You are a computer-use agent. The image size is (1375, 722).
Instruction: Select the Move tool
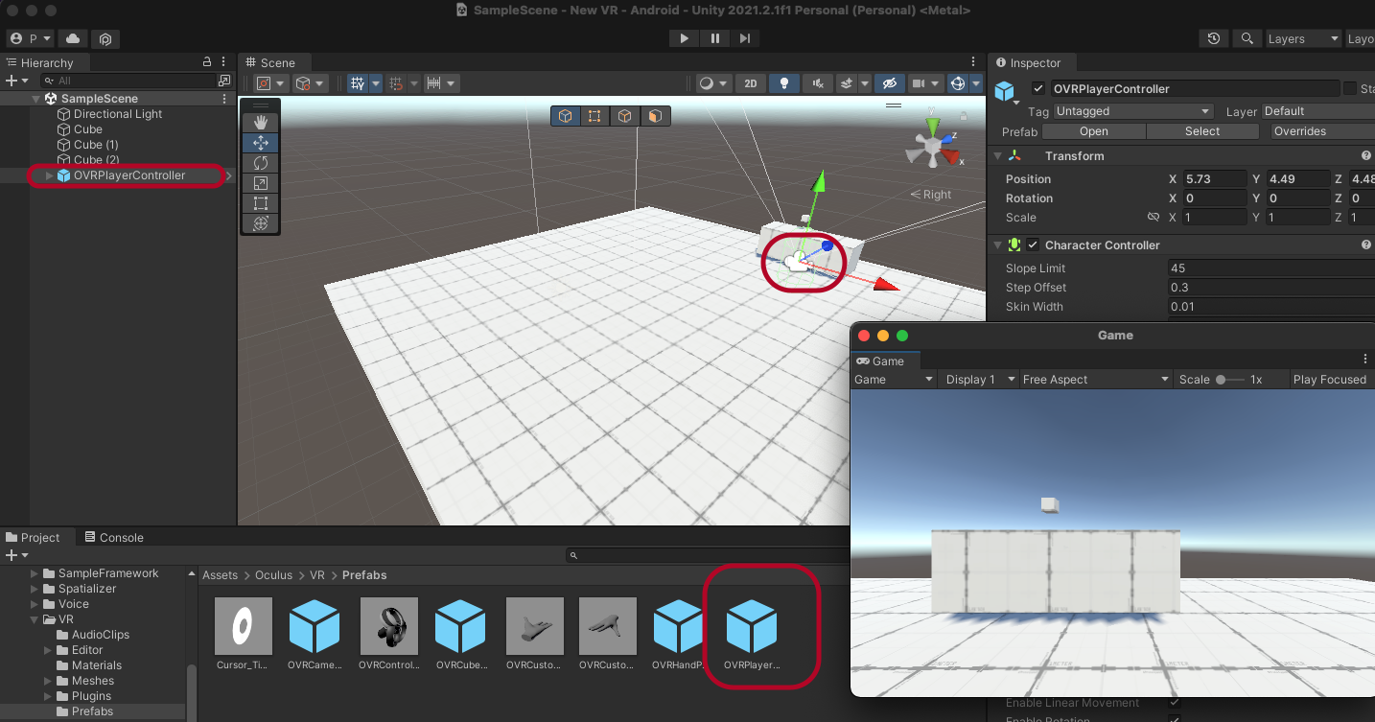click(x=260, y=142)
